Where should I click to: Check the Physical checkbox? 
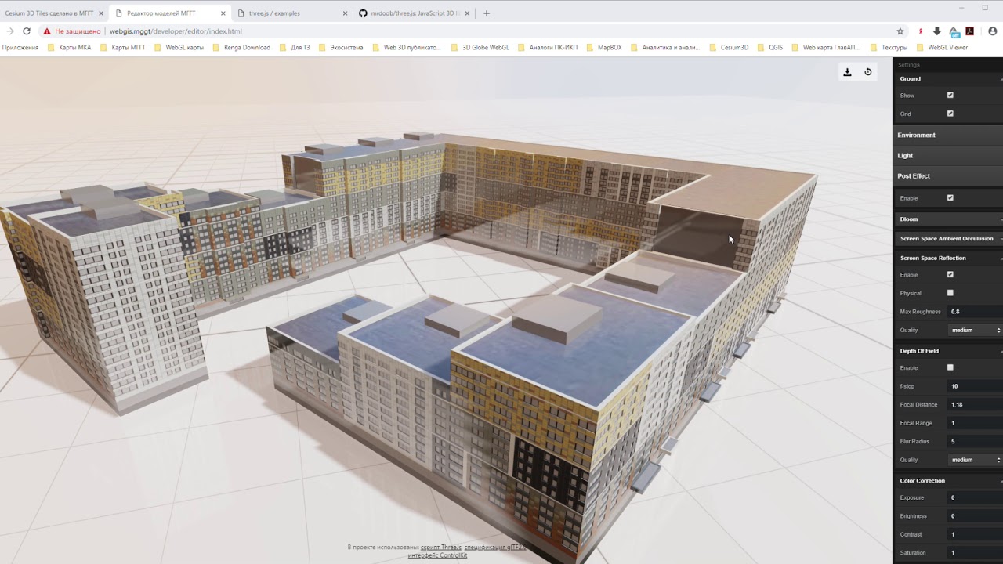pos(950,293)
